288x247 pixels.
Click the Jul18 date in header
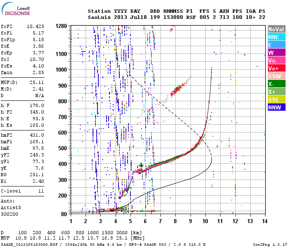(139, 17)
